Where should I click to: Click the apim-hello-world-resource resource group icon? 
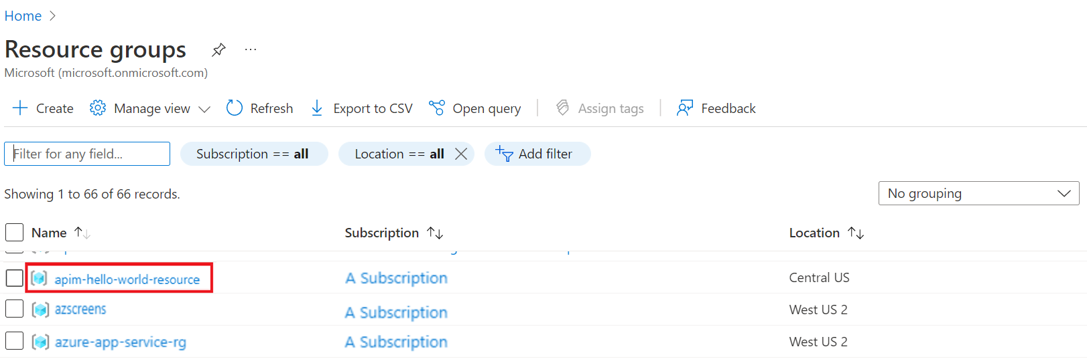tap(40, 278)
